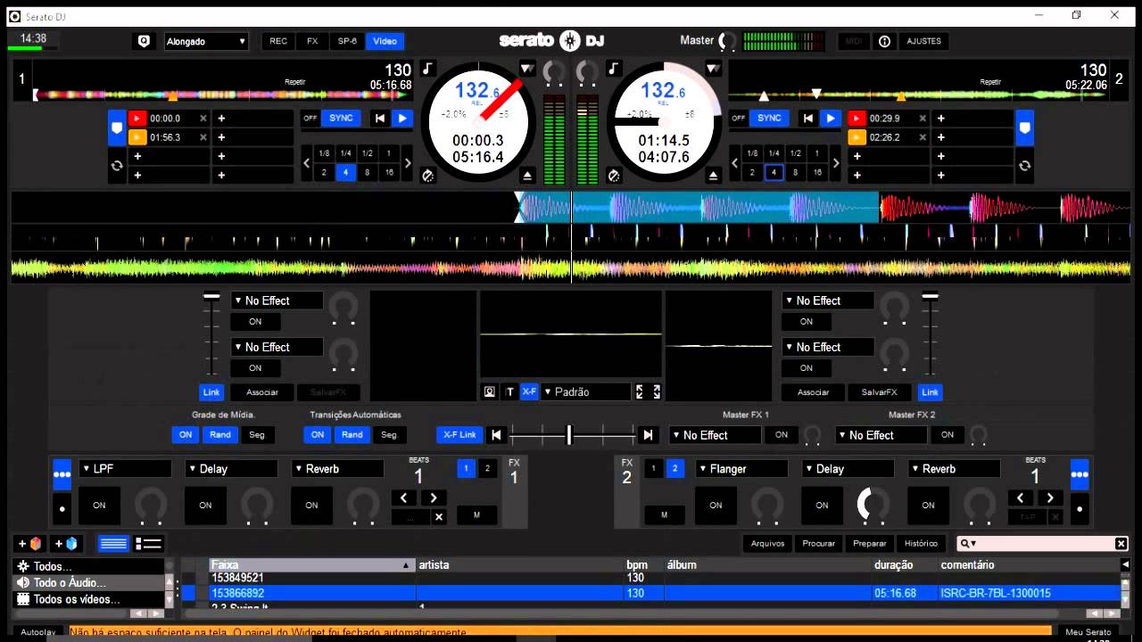
Task: Open the Arquivos panel
Action: click(x=767, y=544)
